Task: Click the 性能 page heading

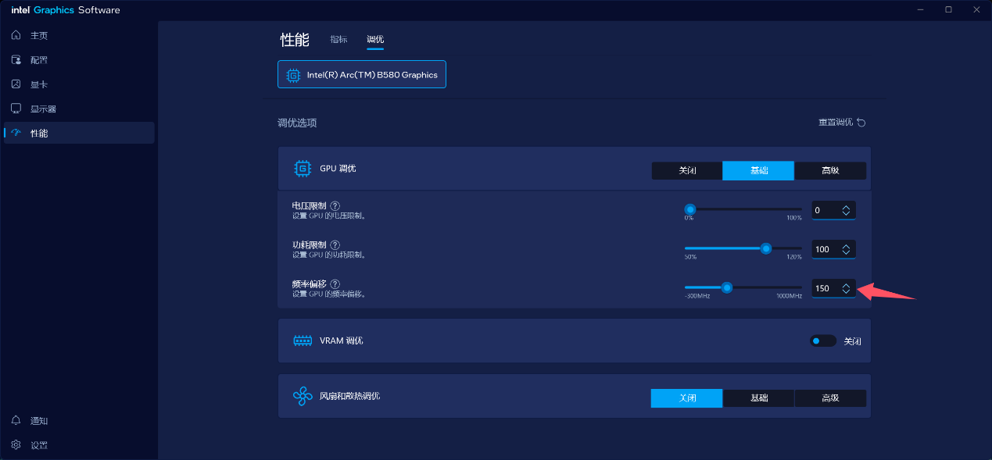Action: (295, 40)
